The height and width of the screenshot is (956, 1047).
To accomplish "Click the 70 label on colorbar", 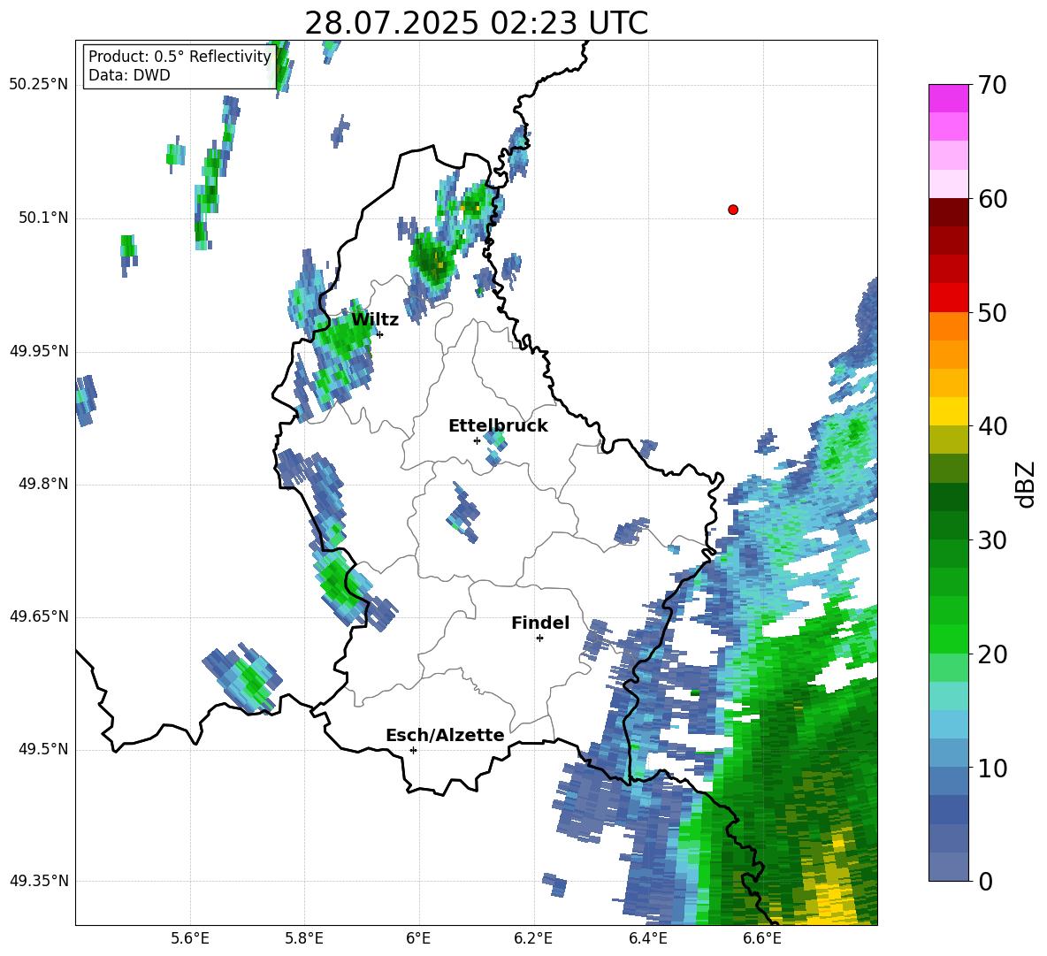I will coord(992,85).
